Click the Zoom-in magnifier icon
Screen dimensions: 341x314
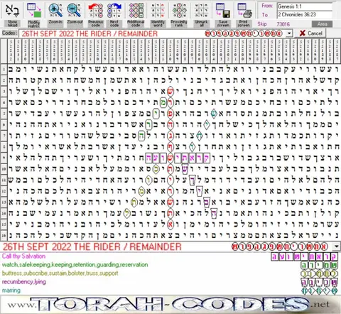[55, 11]
